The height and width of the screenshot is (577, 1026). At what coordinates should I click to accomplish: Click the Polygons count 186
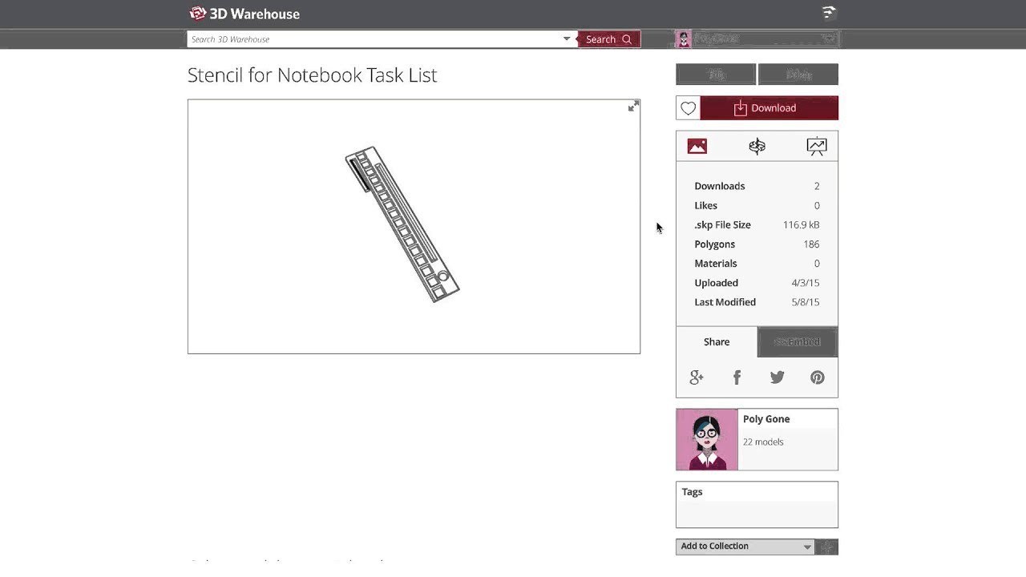pyautogui.click(x=811, y=244)
